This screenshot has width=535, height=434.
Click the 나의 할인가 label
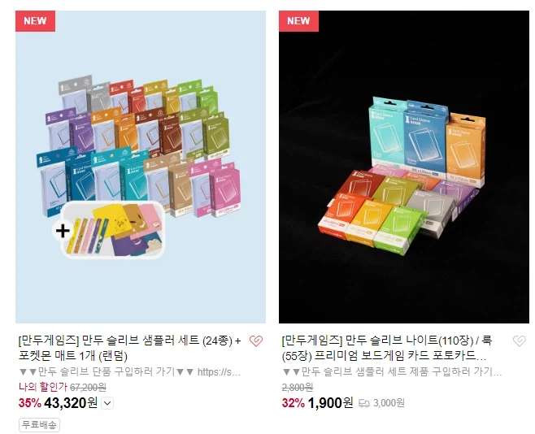tap(43, 387)
